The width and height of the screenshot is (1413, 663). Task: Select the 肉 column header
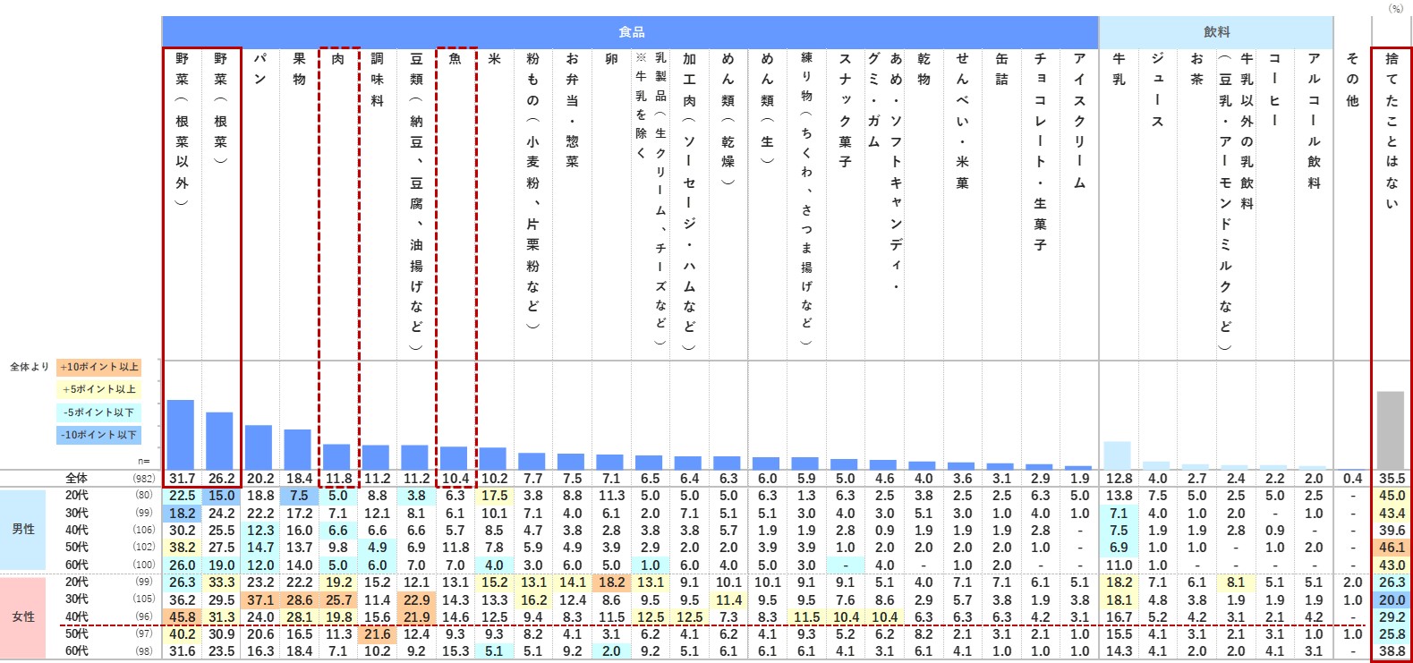click(x=338, y=59)
